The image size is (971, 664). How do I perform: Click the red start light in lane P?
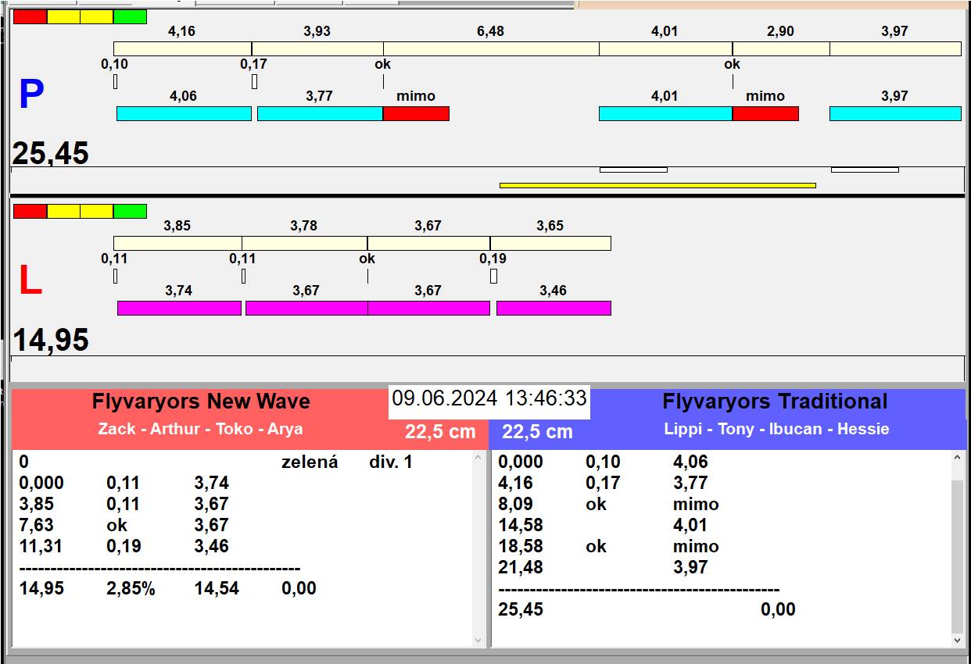(x=30, y=16)
